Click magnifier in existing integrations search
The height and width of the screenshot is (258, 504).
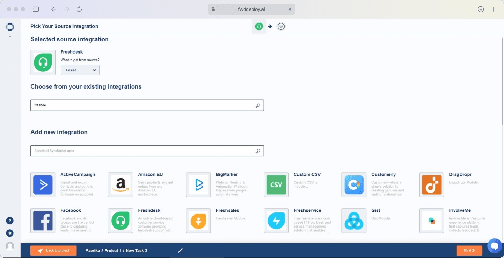(x=258, y=105)
